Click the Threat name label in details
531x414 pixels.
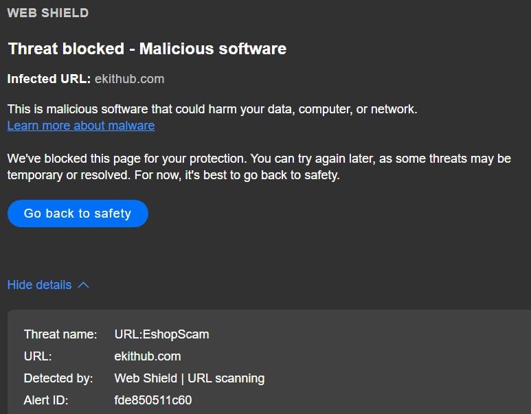(60, 334)
